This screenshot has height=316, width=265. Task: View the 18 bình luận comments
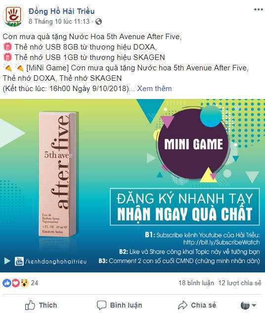[196, 283]
